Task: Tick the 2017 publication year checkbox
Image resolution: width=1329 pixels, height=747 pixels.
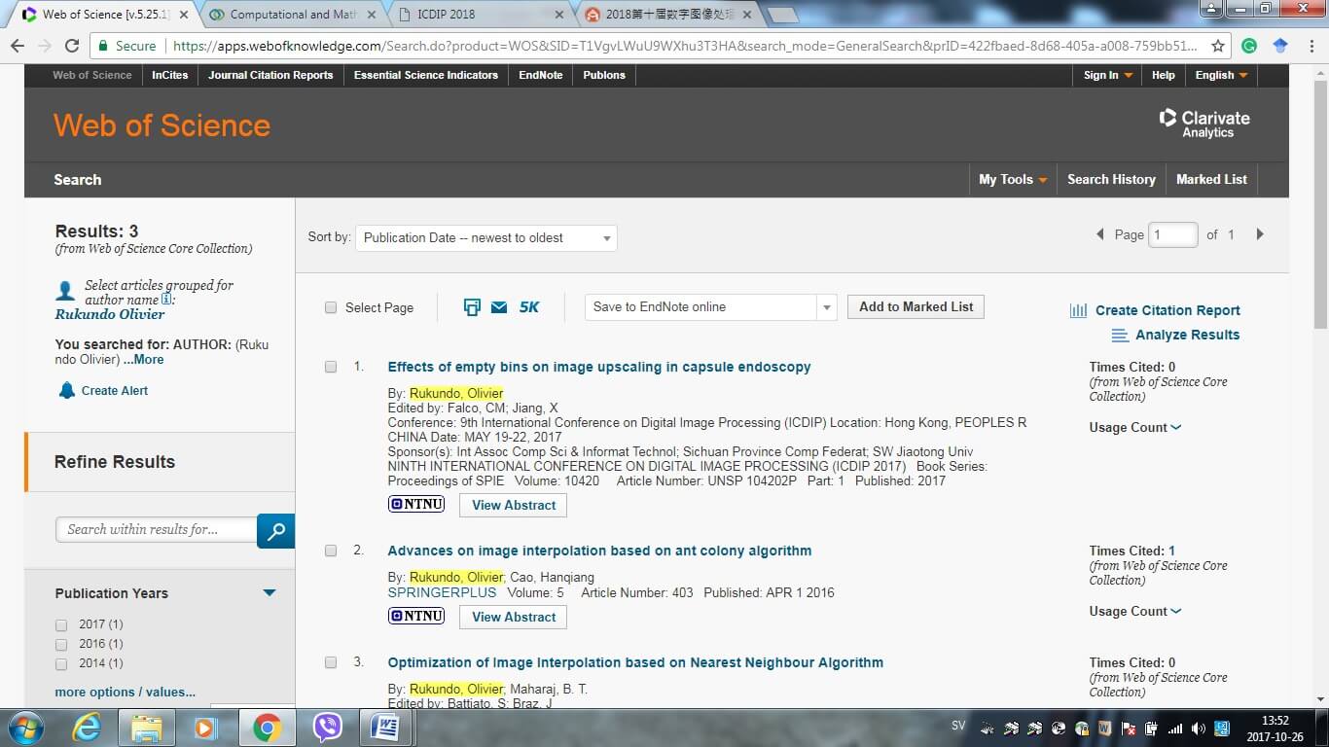Action: click(x=61, y=625)
